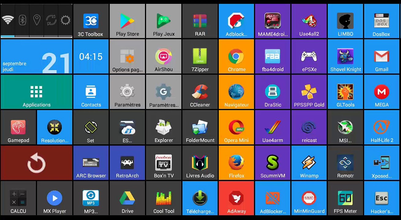Open PPSSPP Gold
The height and width of the screenshot is (220, 401).
click(x=309, y=92)
